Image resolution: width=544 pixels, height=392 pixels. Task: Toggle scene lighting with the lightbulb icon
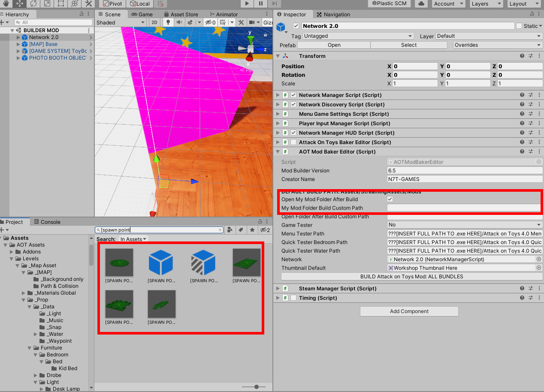click(168, 22)
